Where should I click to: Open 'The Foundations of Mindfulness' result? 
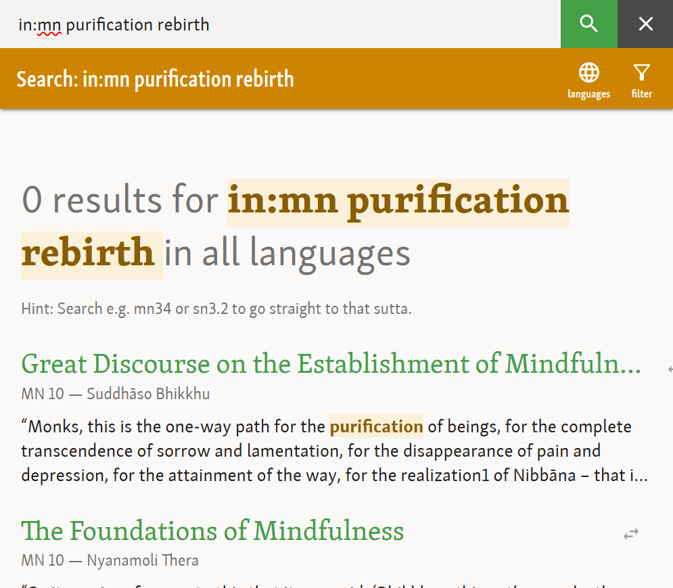click(212, 530)
